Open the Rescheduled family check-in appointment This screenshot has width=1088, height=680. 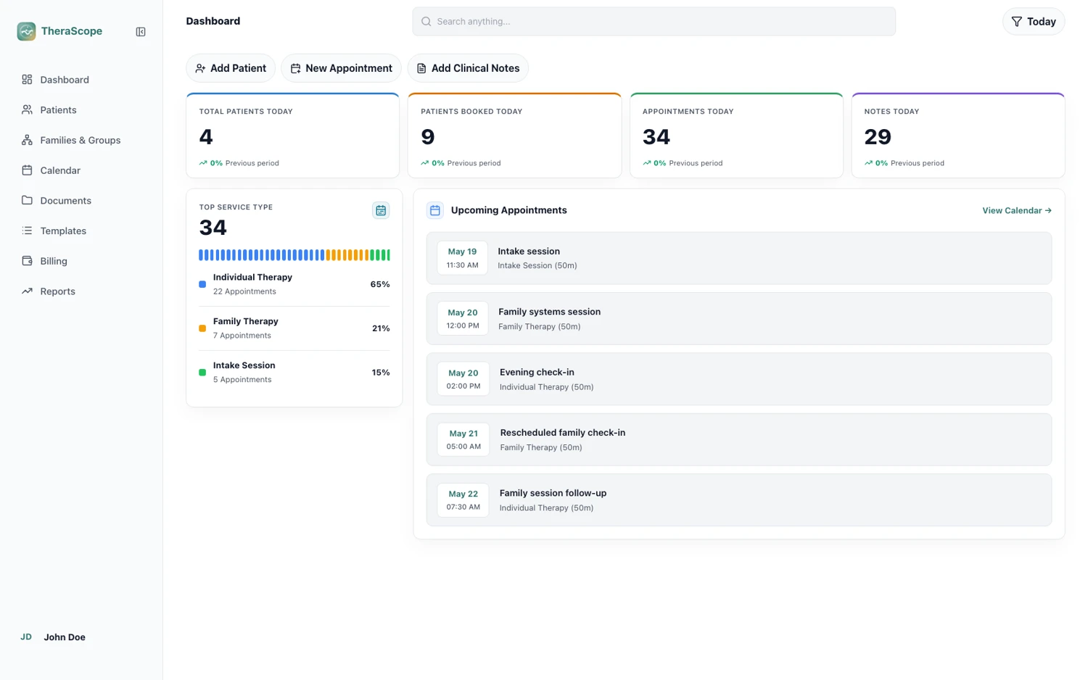coord(739,439)
